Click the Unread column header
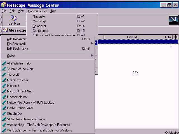Viewport: 179px width, 134px height. click(121, 37)
